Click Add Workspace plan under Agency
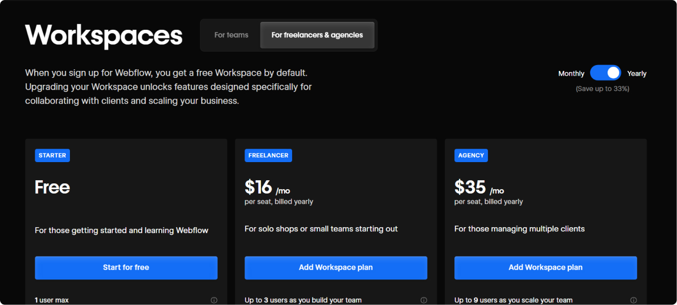The image size is (677, 305). pyautogui.click(x=546, y=268)
